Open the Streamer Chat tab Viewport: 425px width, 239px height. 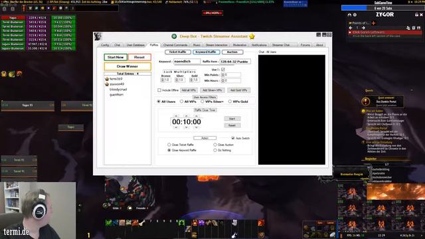click(281, 45)
